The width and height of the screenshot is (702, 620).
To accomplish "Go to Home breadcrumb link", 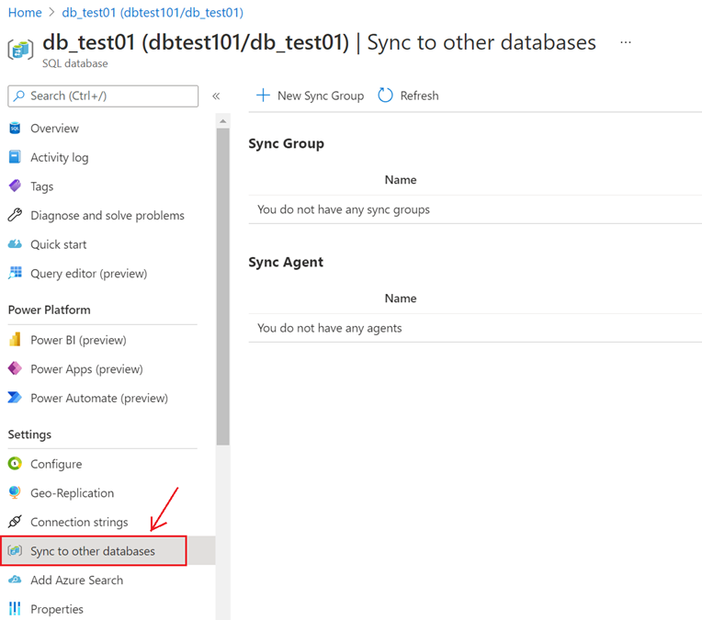I will (25, 13).
